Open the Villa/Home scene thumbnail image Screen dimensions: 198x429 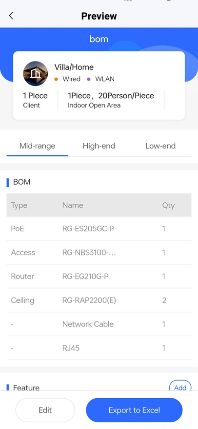tap(36, 74)
